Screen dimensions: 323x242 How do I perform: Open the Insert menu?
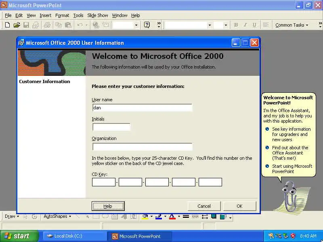[x=45, y=15]
